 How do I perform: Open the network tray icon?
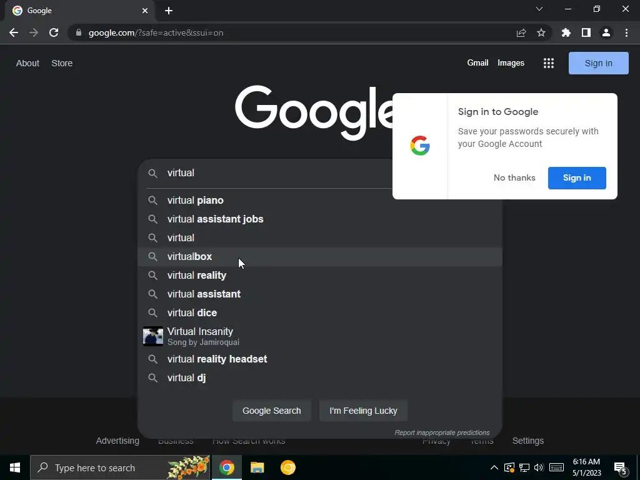click(x=524, y=467)
